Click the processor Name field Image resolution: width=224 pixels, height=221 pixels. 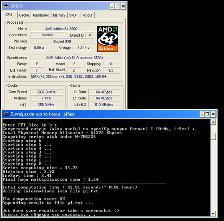tap(62, 29)
